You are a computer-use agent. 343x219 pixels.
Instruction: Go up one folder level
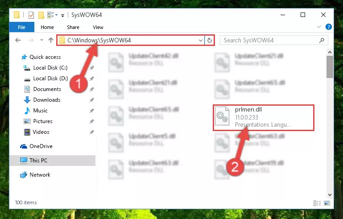[51, 40]
